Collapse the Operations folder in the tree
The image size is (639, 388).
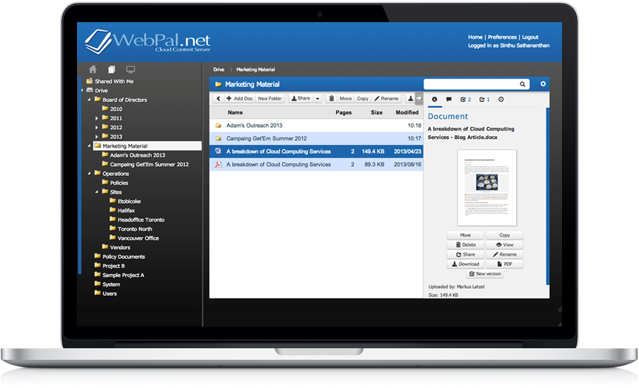pos(89,174)
